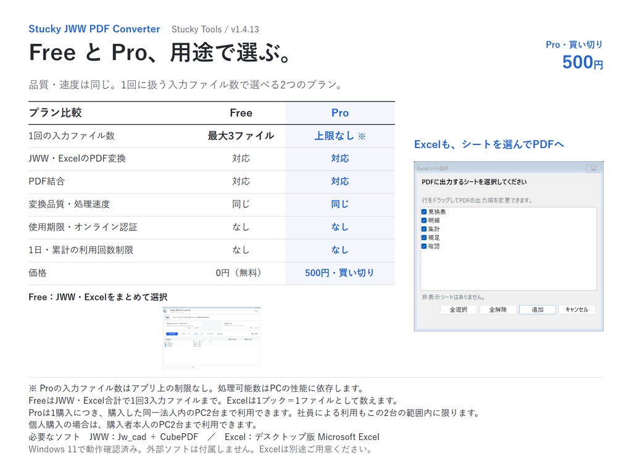The width and height of the screenshot is (632, 474).
Task: Click the 0円（無料）price cell
Action: [239, 273]
